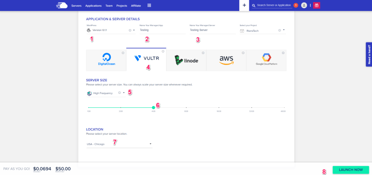This screenshot has width=372, height=175.
Task: Click the Name Your Managed Server field
Action: [213, 30]
